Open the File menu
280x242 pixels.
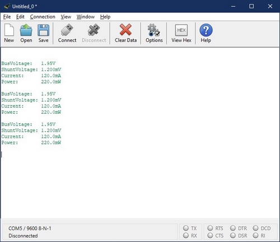tap(7, 17)
